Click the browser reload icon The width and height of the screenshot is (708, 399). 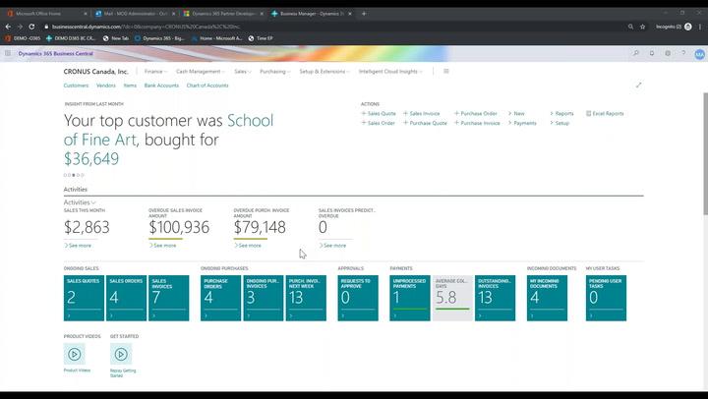(x=31, y=27)
